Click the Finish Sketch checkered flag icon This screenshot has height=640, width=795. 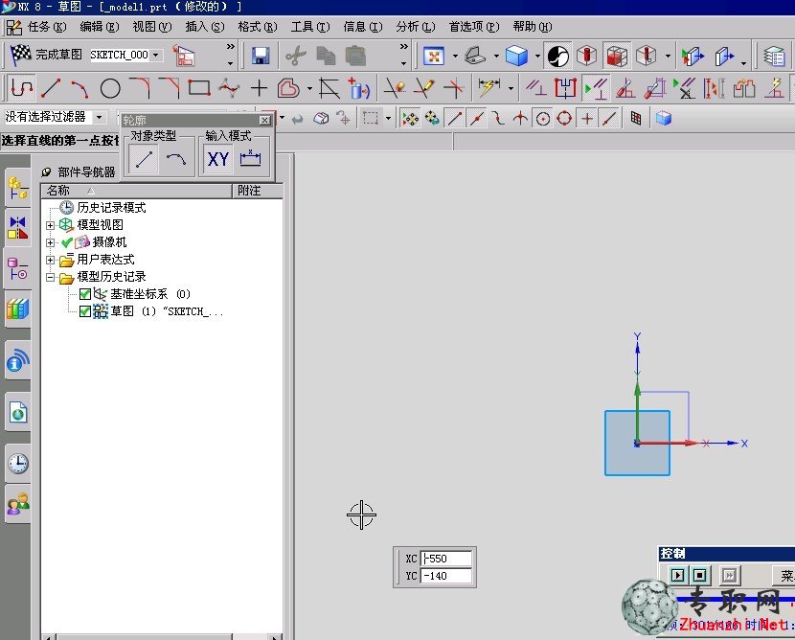click(21, 55)
